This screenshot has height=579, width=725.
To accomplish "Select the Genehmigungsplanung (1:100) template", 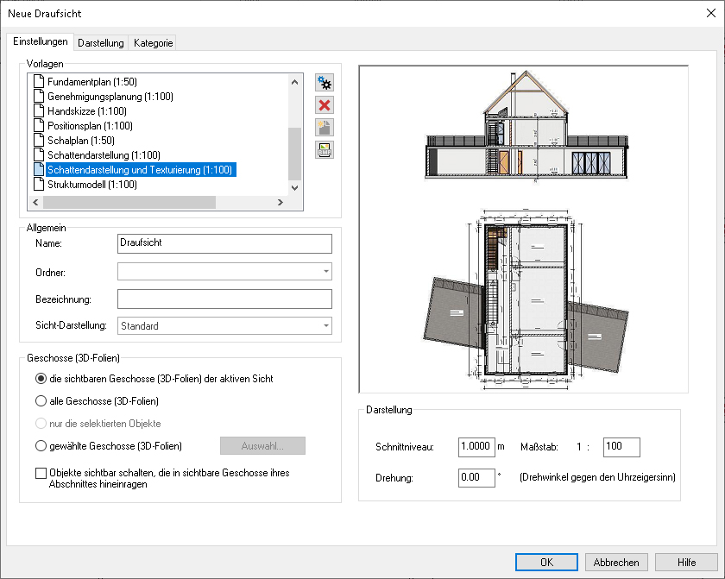I will (x=110, y=97).
